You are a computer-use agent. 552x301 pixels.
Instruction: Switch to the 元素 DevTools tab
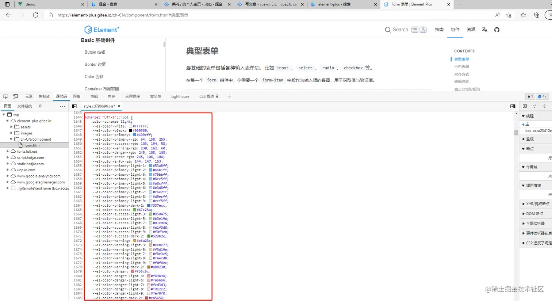coord(29,96)
